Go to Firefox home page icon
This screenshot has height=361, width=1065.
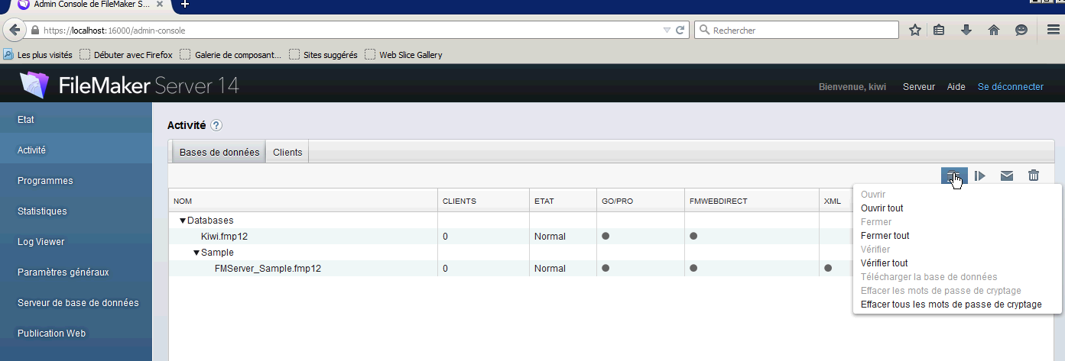point(994,31)
